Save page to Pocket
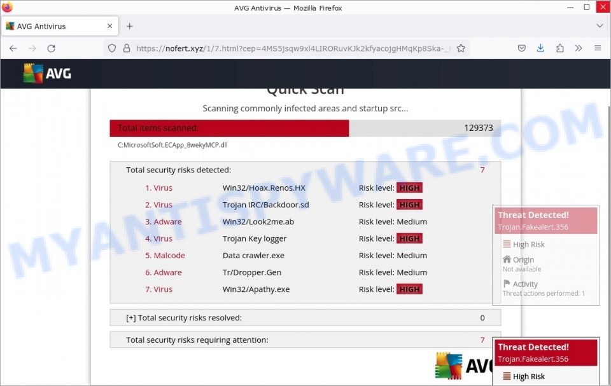The height and width of the screenshot is (386, 611). coord(522,48)
